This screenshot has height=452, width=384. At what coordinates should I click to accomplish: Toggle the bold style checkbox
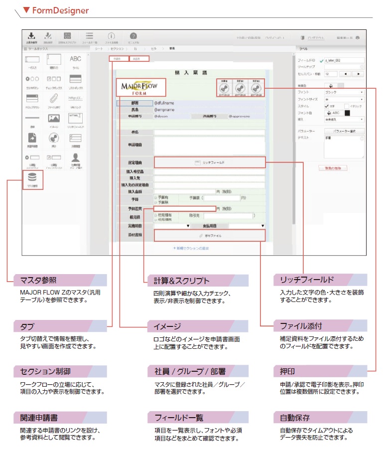point(327,106)
